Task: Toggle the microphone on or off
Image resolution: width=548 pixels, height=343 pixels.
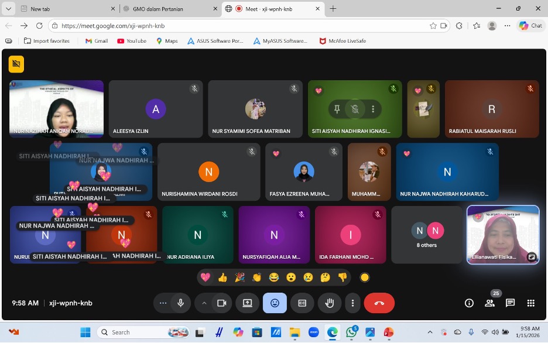Action: click(181, 303)
